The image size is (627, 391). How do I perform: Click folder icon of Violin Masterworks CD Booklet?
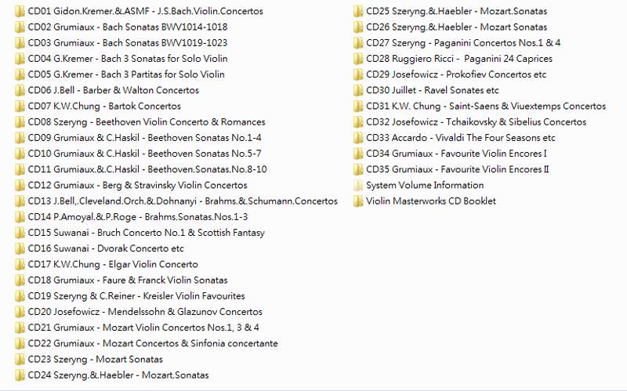pos(357,201)
